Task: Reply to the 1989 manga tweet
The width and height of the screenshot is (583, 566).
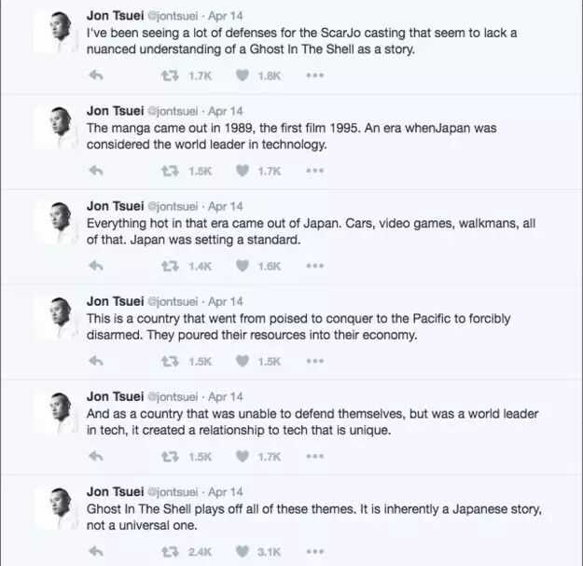Action: (95, 171)
